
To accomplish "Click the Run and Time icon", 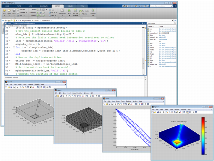I will point(93,10).
